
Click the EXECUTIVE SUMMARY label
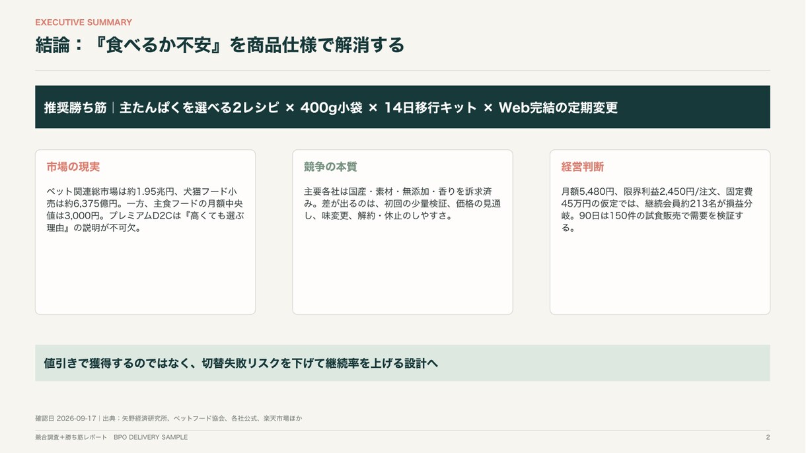pyautogui.click(x=83, y=22)
